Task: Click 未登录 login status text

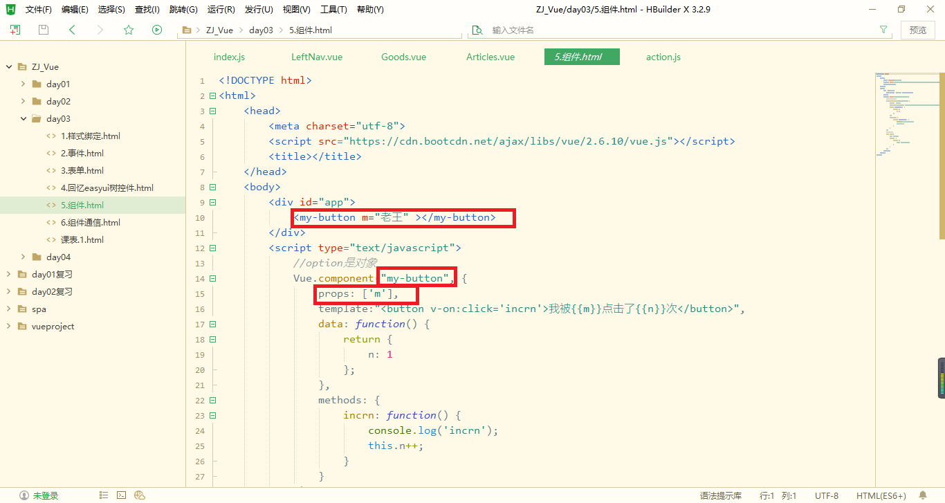Action: [x=46, y=495]
